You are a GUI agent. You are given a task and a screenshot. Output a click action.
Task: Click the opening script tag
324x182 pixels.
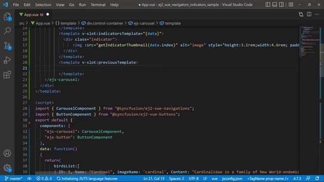[x=45, y=103]
